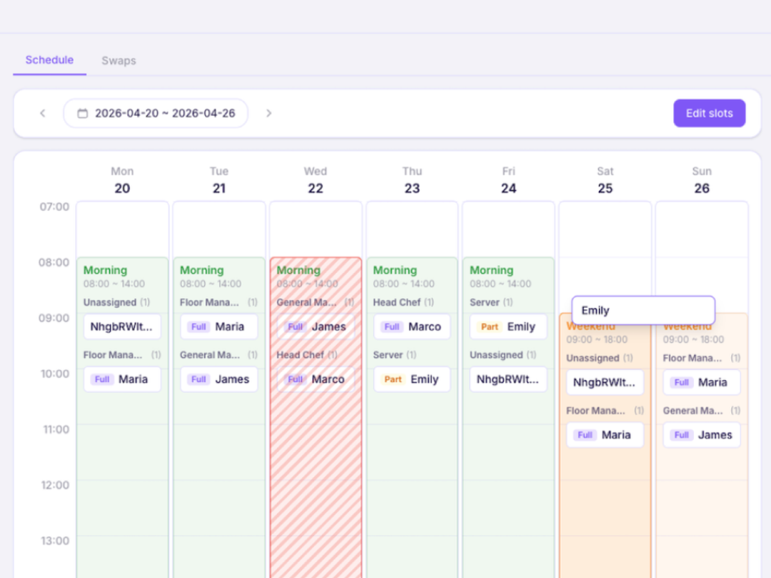Open Tuesday's Maria Floor Manager card
Screen dimensions: 771x578
click(219, 327)
